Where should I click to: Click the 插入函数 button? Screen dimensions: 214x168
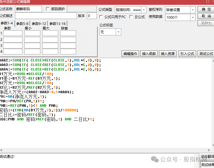click(x=149, y=54)
